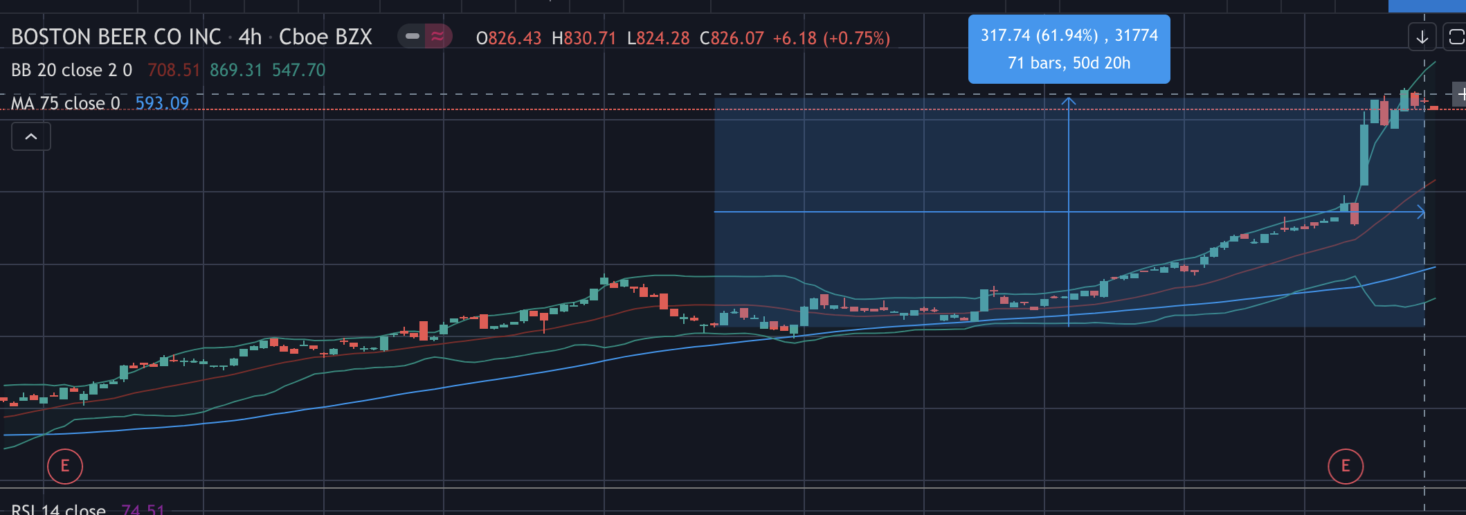The height and width of the screenshot is (515, 1466).
Task: Collapse the indicator legend chevron button
Action: click(31, 136)
